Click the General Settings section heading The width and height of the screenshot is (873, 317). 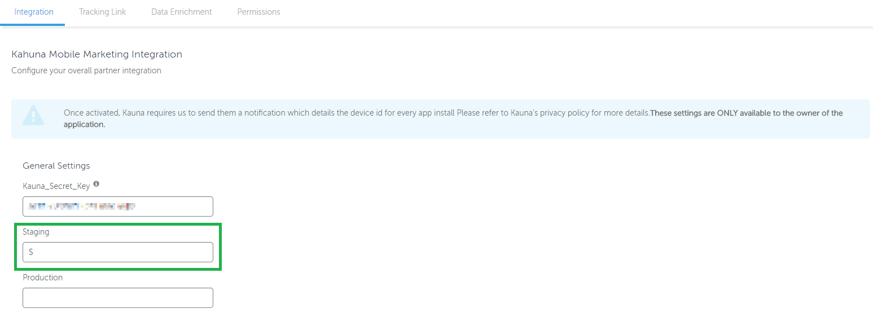coord(56,166)
